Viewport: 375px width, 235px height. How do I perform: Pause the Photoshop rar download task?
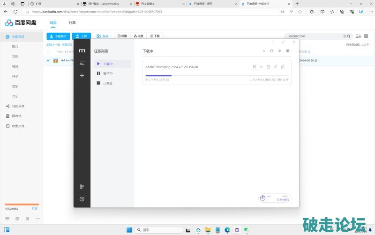click(254, 67)
